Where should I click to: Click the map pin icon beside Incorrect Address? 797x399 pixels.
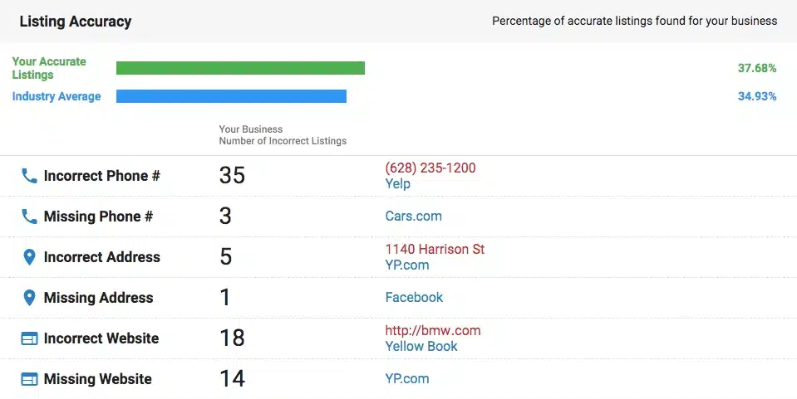click(29, 257)
